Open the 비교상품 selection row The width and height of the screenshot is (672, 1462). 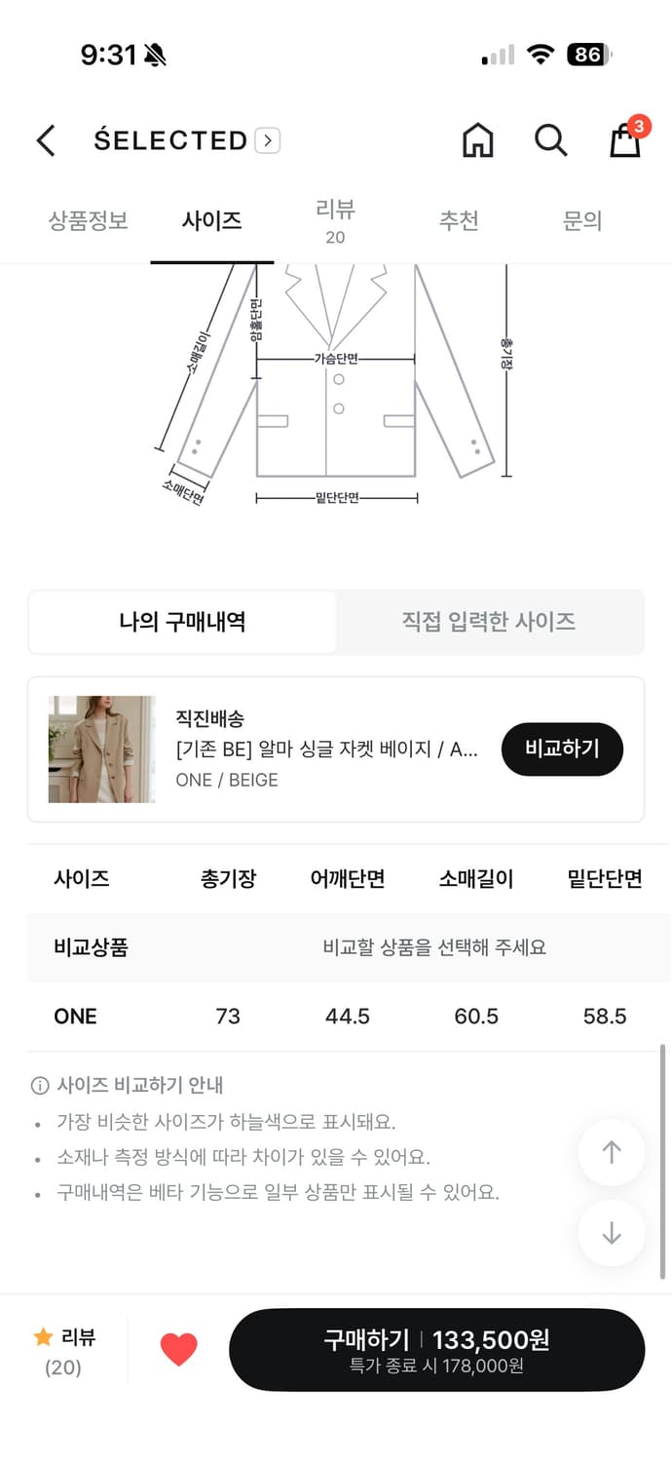point(336,946)
